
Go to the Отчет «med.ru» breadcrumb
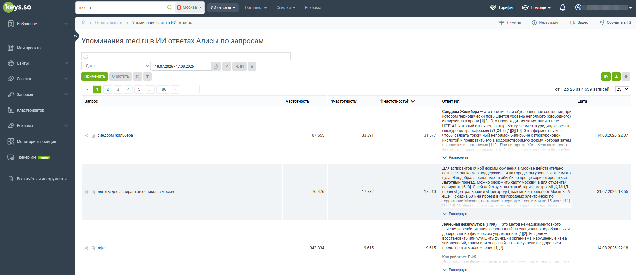coord(109,23)
